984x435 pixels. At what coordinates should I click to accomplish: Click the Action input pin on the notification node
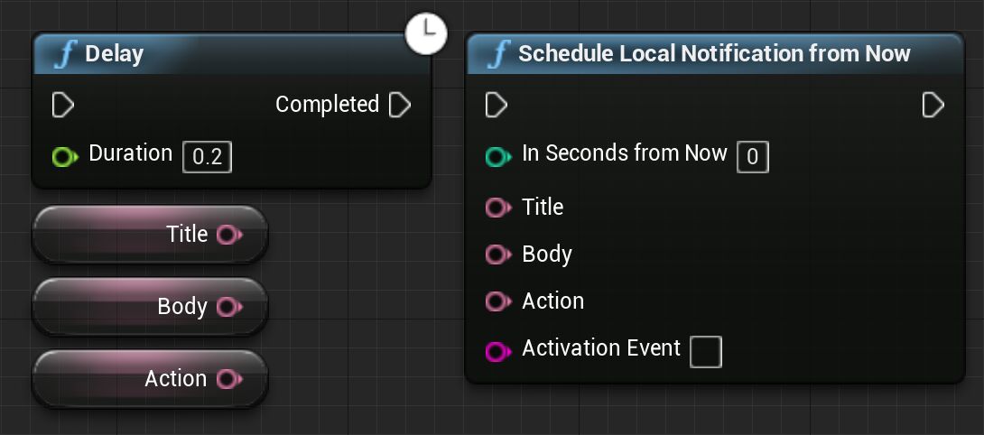tap(497, 301)
